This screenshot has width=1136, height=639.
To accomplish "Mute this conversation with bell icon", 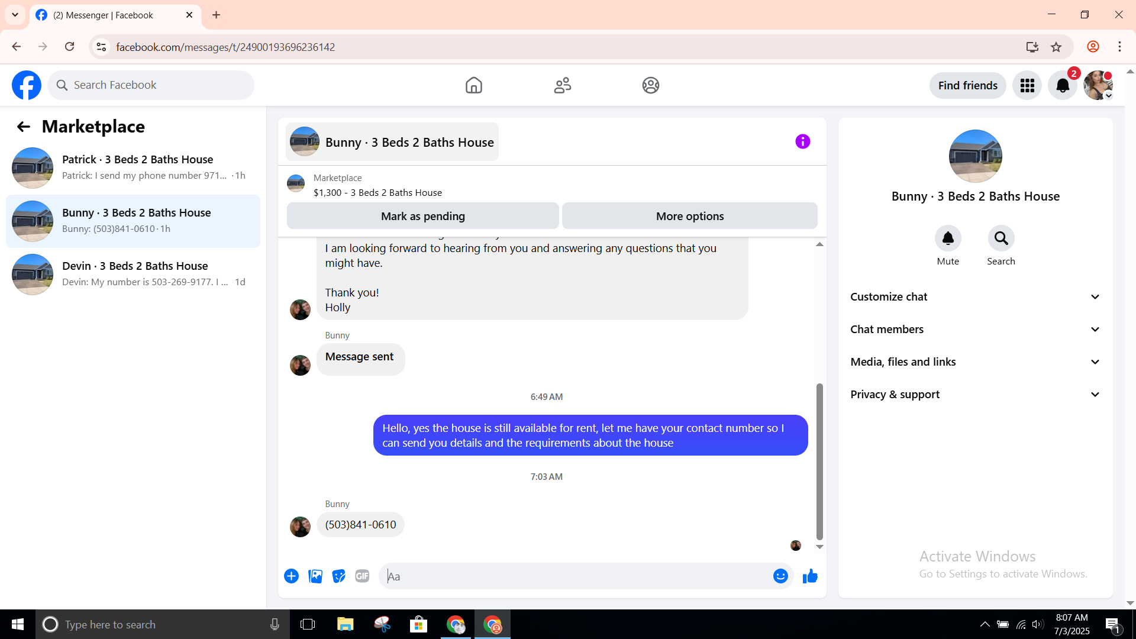I will [948, 238].
